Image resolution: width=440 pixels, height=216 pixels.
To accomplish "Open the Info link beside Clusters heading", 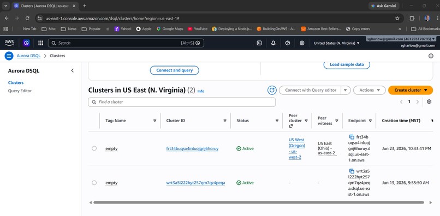I will 201,91.
